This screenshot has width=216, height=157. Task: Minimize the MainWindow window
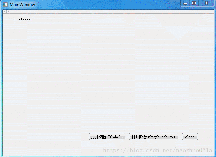coord(185,3)
